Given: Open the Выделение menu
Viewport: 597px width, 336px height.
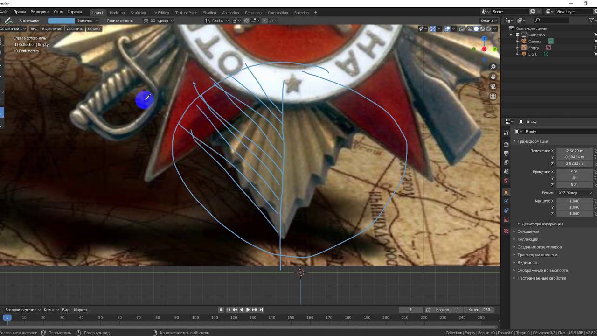Looking at the screenshot, I should point(52,29).
